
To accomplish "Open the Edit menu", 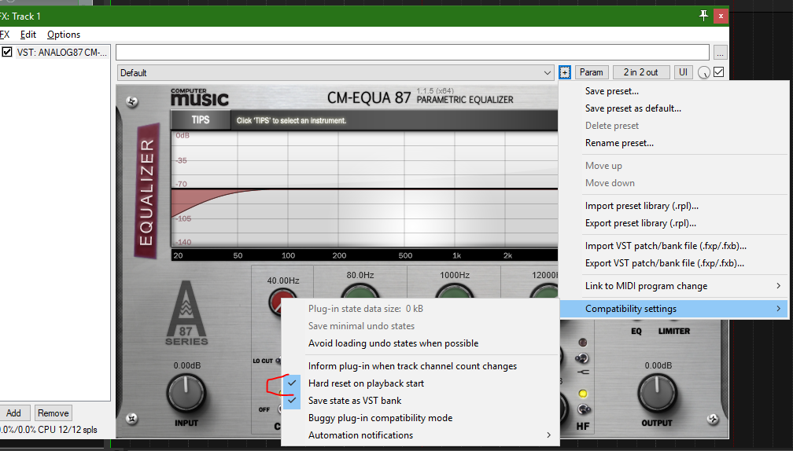I will 28,35.
